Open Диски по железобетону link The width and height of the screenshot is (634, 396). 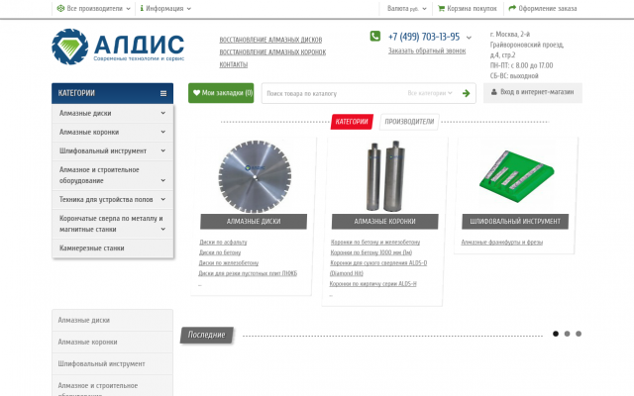click(x=229, y=263)
